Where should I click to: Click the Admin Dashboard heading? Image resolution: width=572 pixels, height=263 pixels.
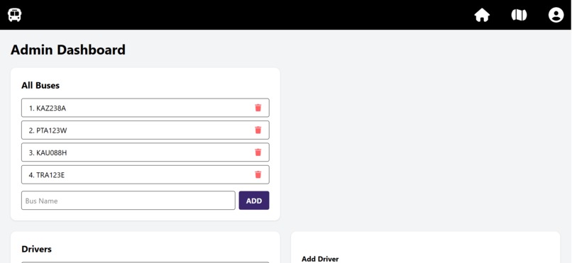(x=68, y=50)
